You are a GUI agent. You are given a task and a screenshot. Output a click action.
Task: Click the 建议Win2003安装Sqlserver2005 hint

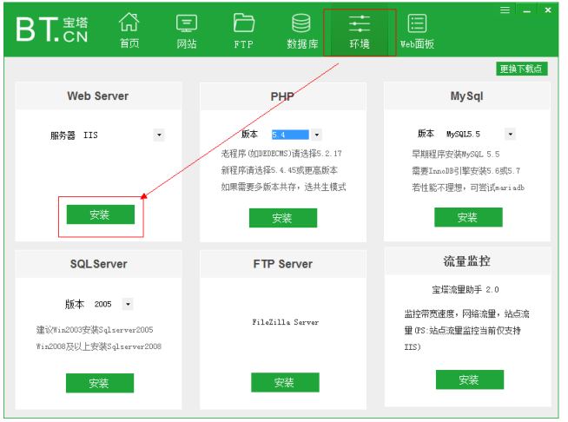(x=95, y=330)
